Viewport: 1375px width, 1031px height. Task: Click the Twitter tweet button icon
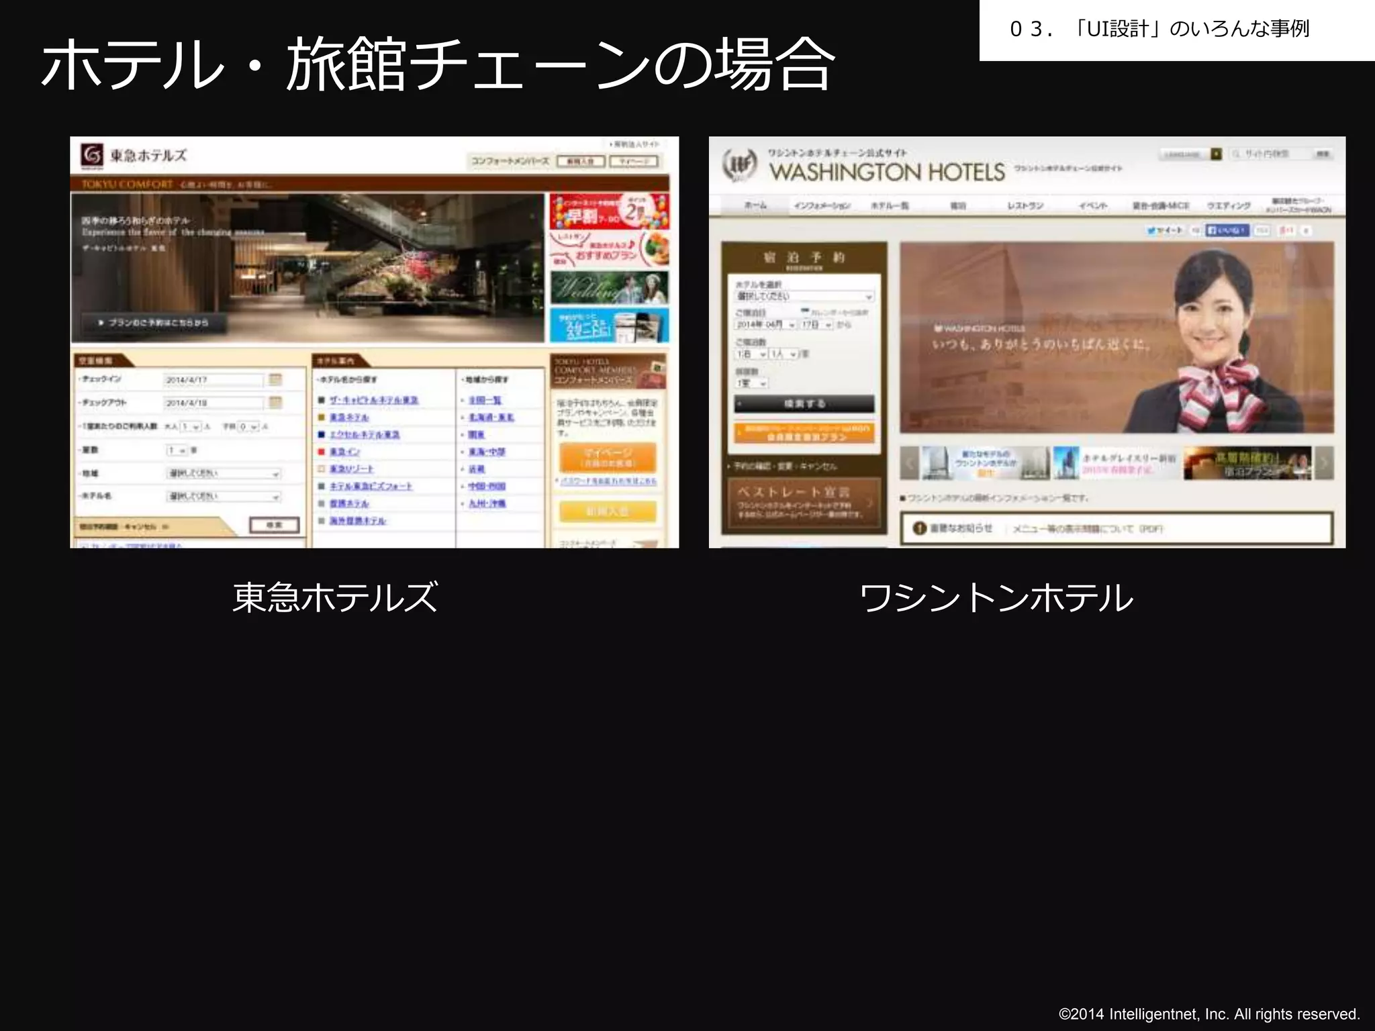tap(1166, 230)
